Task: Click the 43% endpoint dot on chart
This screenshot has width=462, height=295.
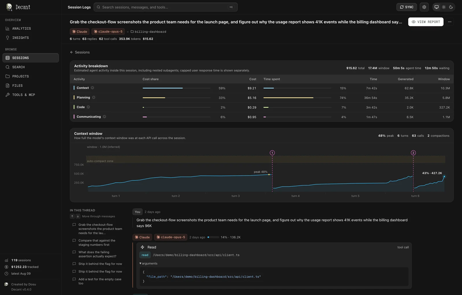Action: [444, 176]
